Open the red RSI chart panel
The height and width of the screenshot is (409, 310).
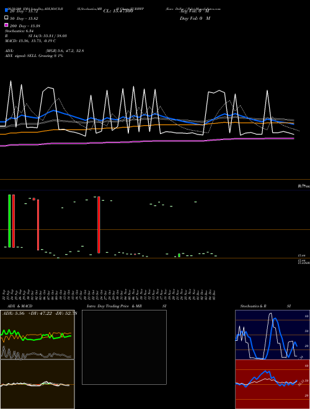coord(272,384)
